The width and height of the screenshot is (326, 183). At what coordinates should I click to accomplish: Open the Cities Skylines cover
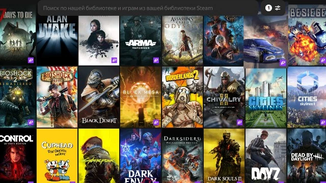click(266, 98)
